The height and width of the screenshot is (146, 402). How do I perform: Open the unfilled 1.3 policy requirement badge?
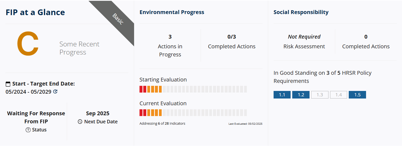320,95
